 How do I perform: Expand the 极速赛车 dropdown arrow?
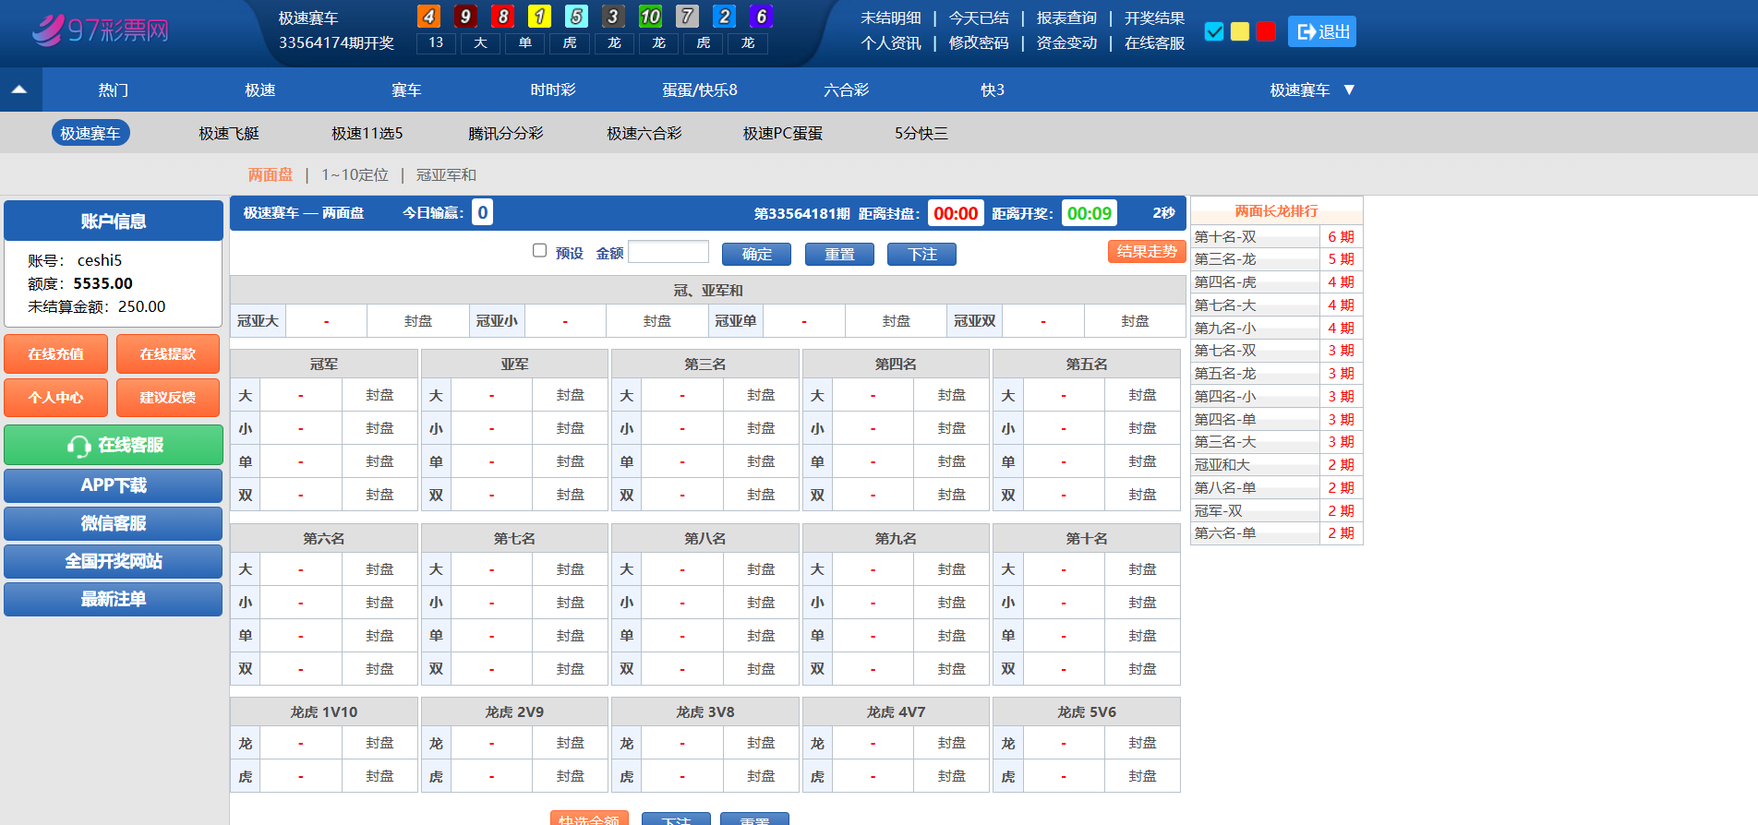tap(1349, 90)
